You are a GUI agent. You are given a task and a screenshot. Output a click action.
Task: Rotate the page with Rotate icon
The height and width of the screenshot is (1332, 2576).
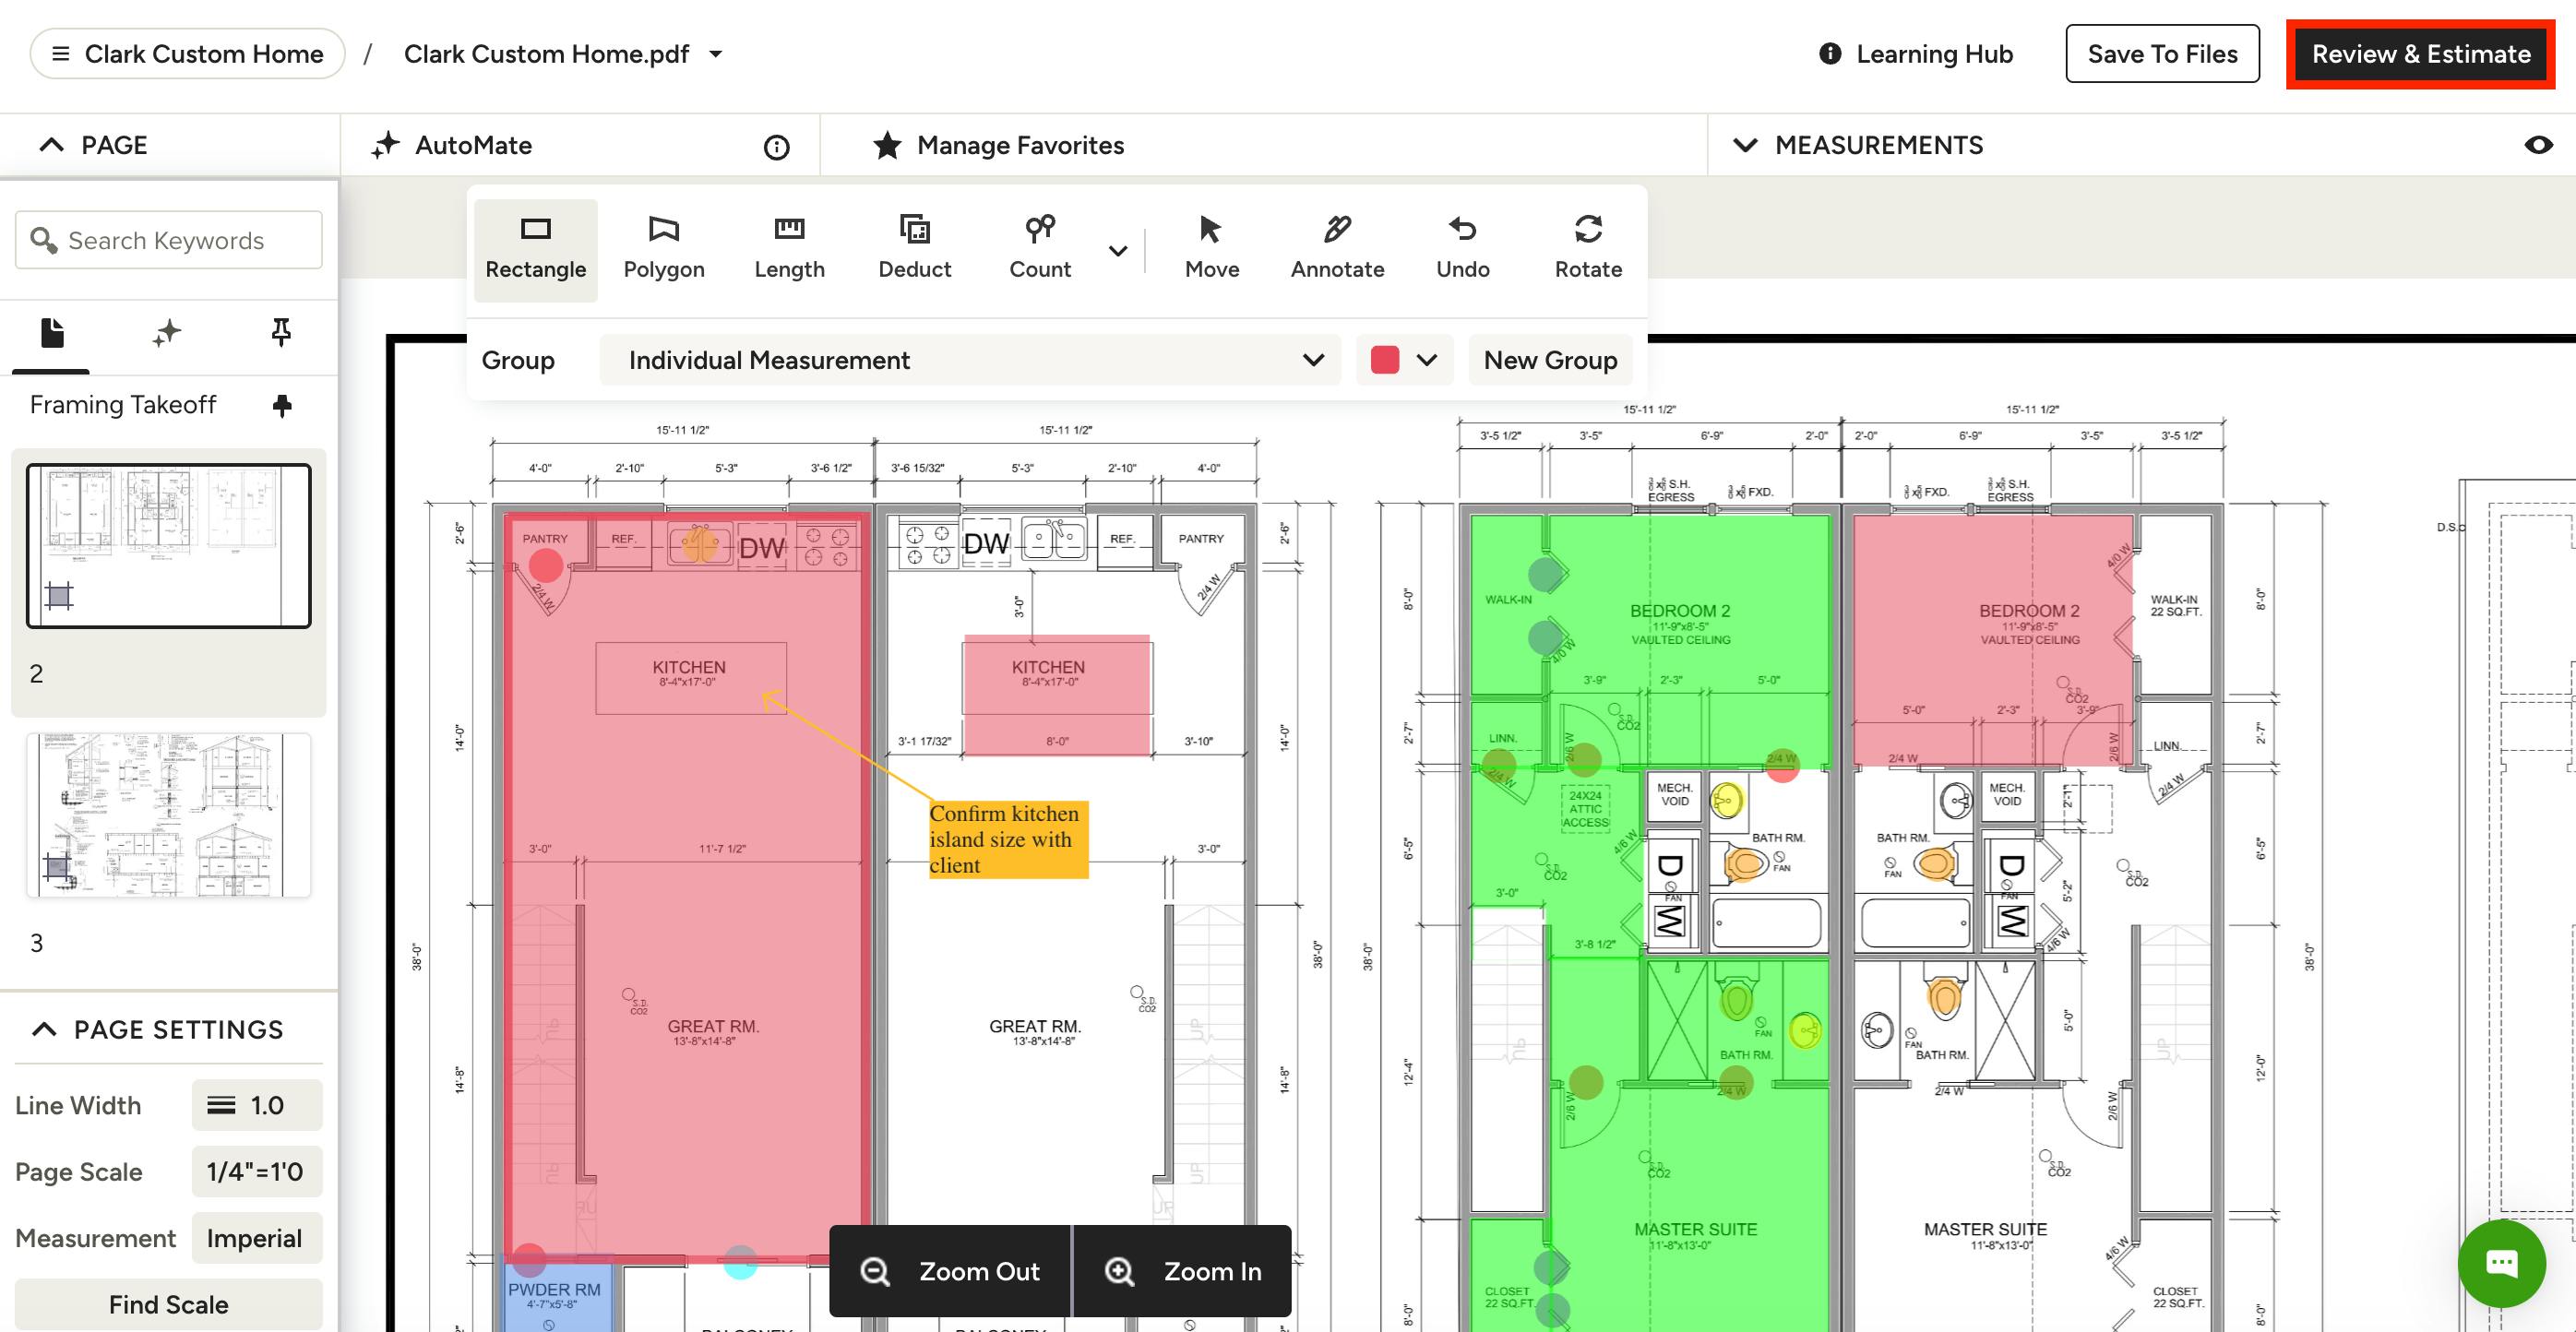[1587, 248]
